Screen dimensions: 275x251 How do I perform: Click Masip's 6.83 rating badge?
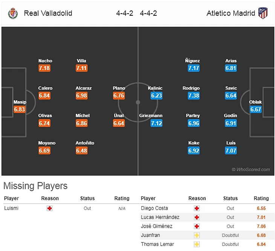(19, 110)
